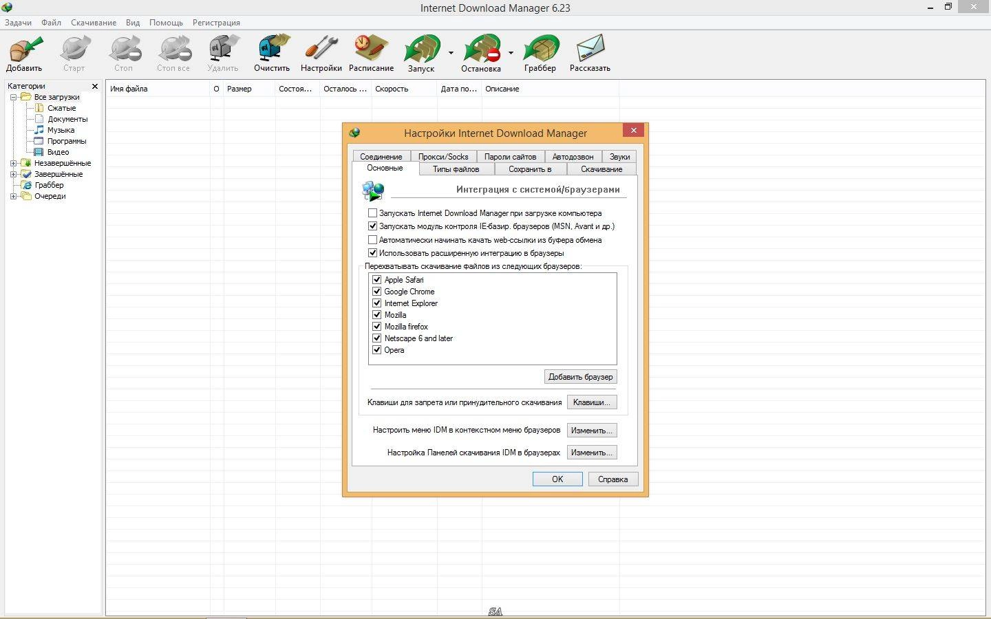Viewport: 991px width, 619px height.
Task: Enable auto-download of clipboard web links
Action: coord(372,240)
